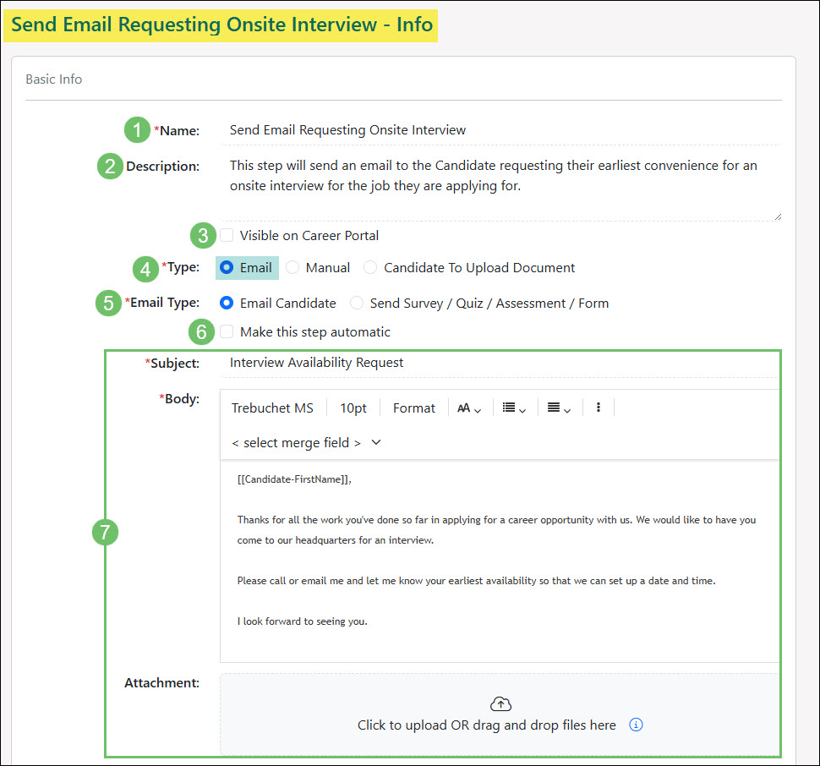Enable Make this step automatic
Viewport: 820px width, 766px height.
tap(226, 331)
